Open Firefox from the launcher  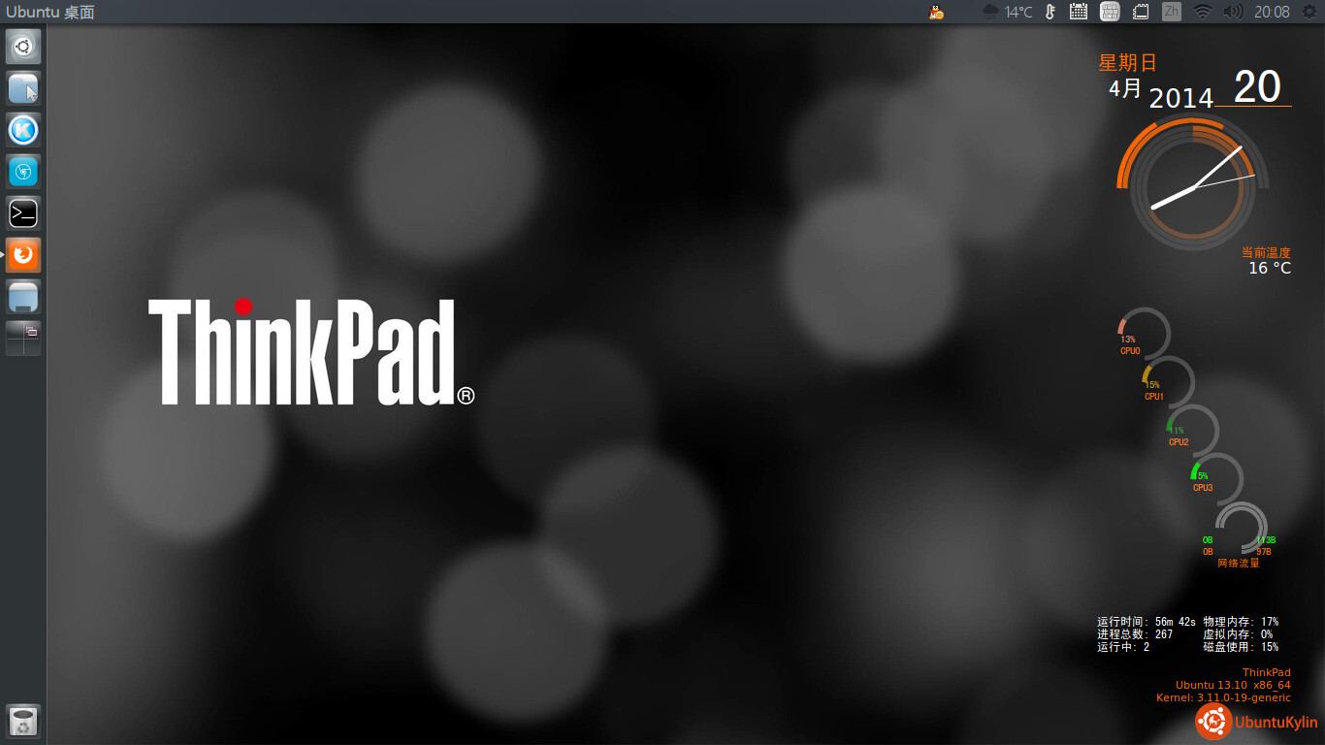(x=23, y=255)
